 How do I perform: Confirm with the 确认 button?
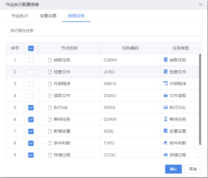[173, 169]
